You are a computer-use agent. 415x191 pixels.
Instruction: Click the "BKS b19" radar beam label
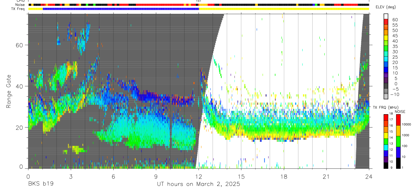point(41,184)
